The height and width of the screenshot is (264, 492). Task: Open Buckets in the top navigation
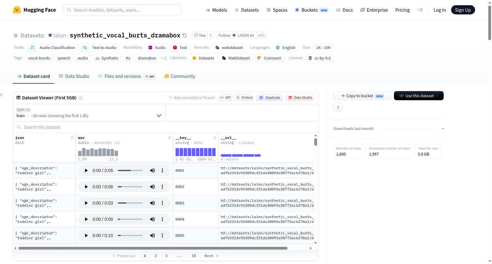[311, 10]
